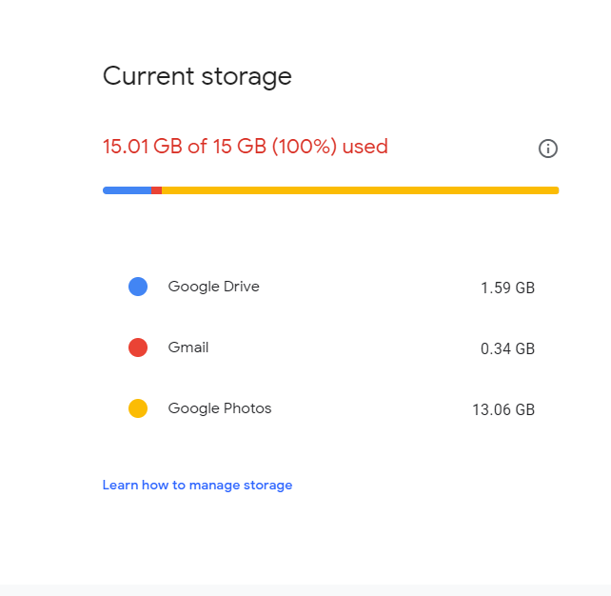Screen dimensions: 611x596
Task: Open the Learn how to manage storage link
Action: tap(197, 485)
